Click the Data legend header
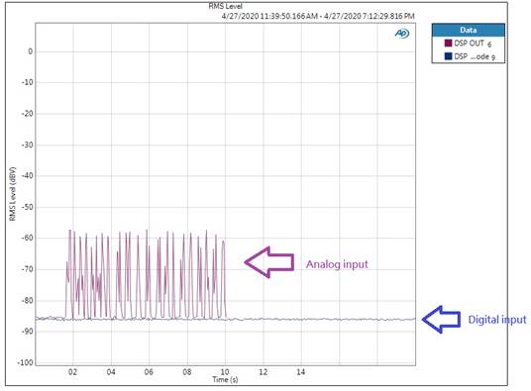The image size is (531, 391). pyautogui.click(x=469, y=30)
